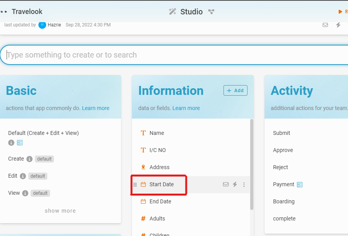
Task: Click the envelope icon in the top bar
Action: pos(325,25)
